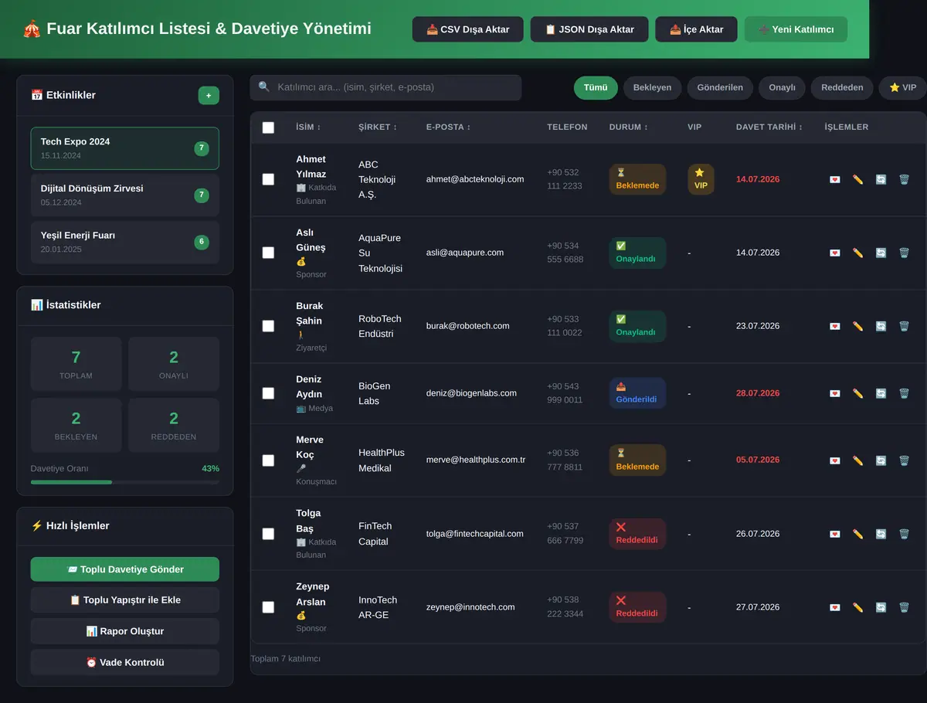
Task: Click the envelope icon in Burak Şahin's row
Action: (x=834, y=326)
